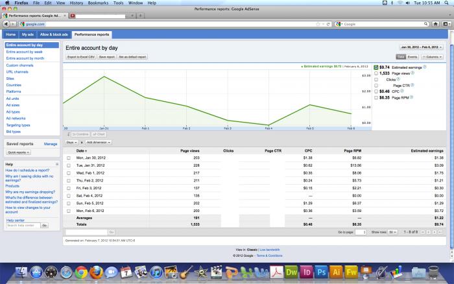Screen dimensions: 454x284
Task: Launch GarageBand guitar icon in dock
Action: point(186,272)
